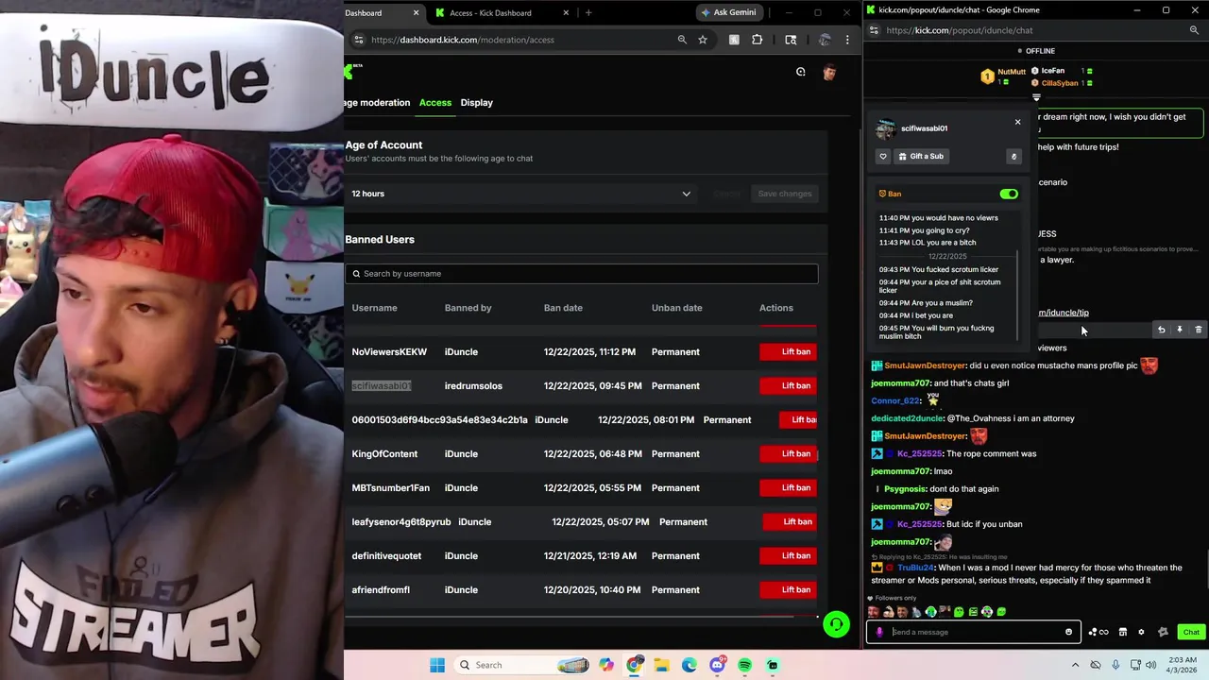Screen dimensions: 1209x680
Task: Click the zoom magnifier icon in address bar
Action: 682,40
